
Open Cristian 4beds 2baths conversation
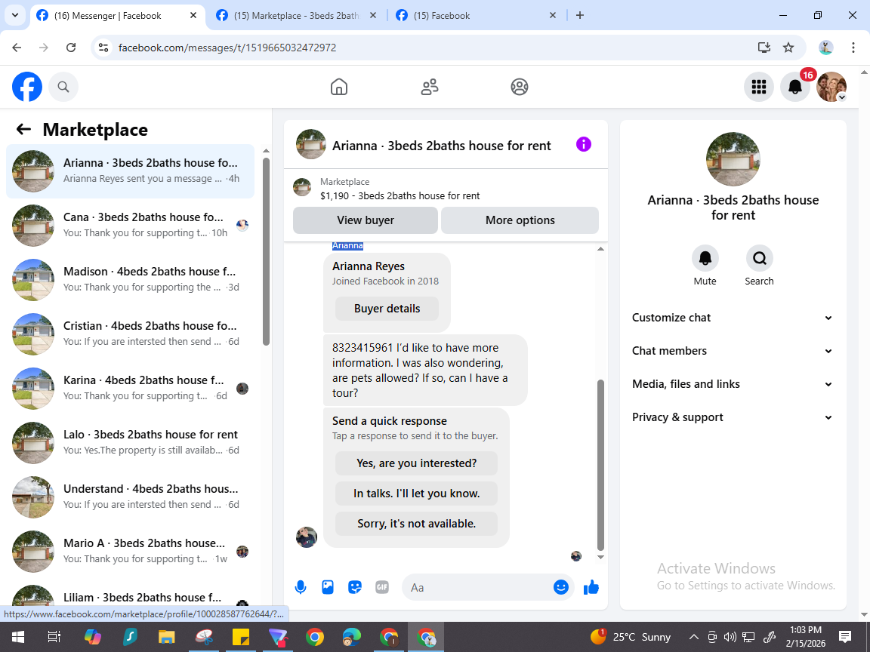point(131,334)
